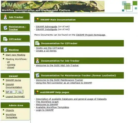This screenshot has height=123, width=138.
Task: Open the SWAMP Adminguide link
Action: tap(46, 26)
